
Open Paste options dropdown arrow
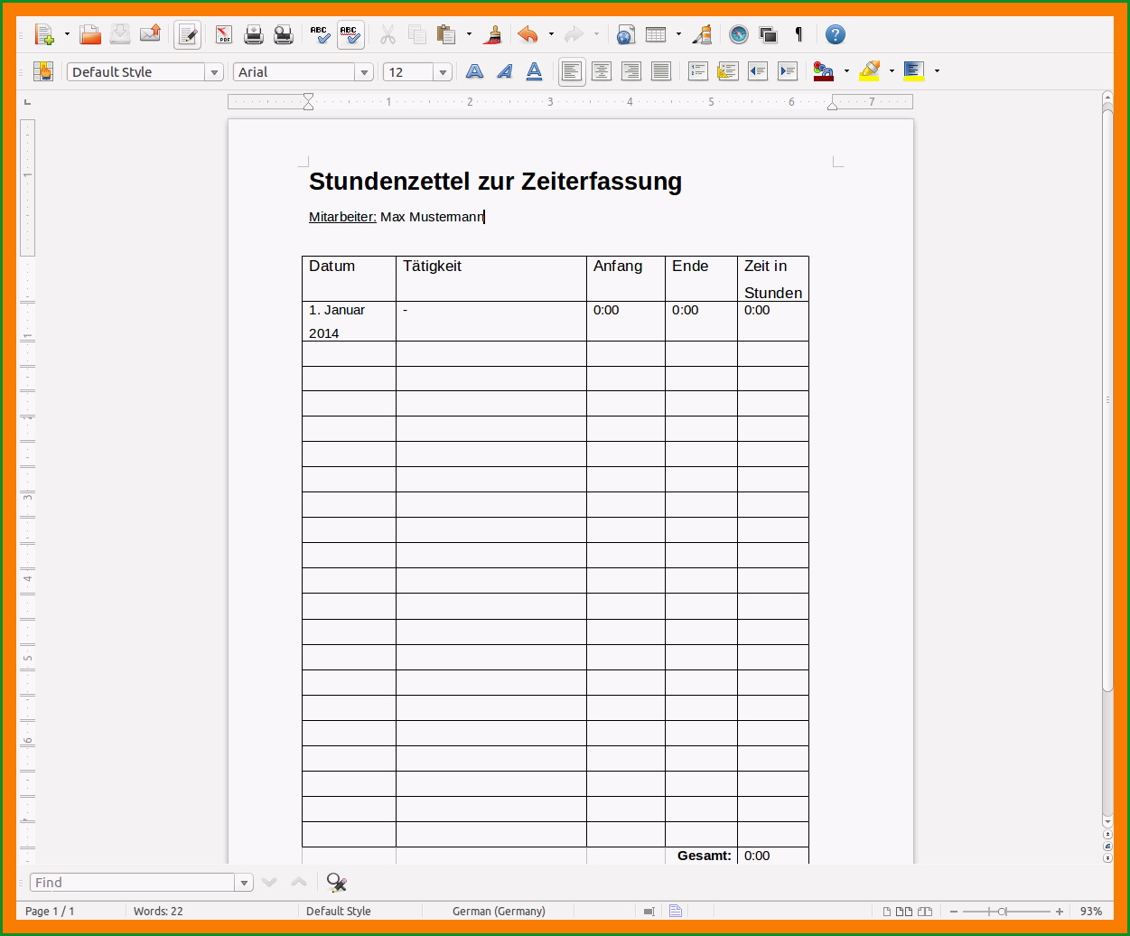[x=469, y=35]
